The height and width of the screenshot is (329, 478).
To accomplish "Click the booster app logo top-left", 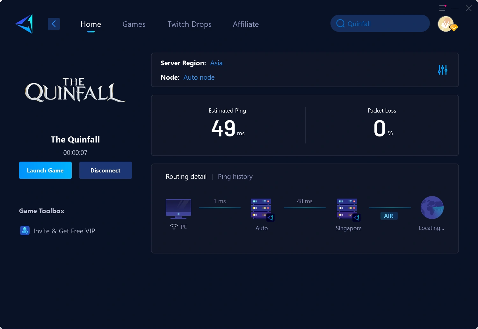I will click(24, 24).
